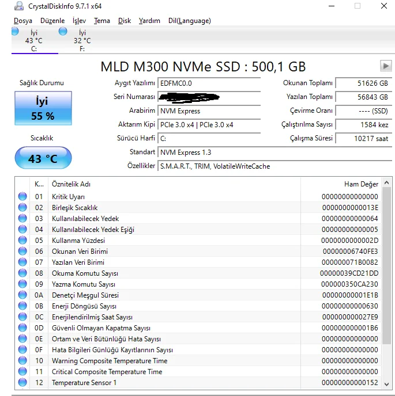Click raw value 000000071B0082
The width and height of the screenshot is (395, 396).
[349, 262]
